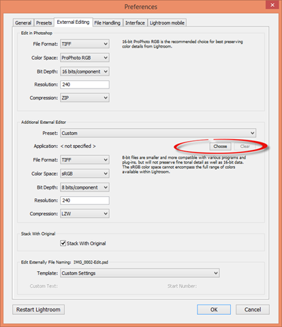This screenshot has height=327, width=282.
Task: Change the 16 bits/component Bit Depth dropdown
Action: click(x=84, y=72)
